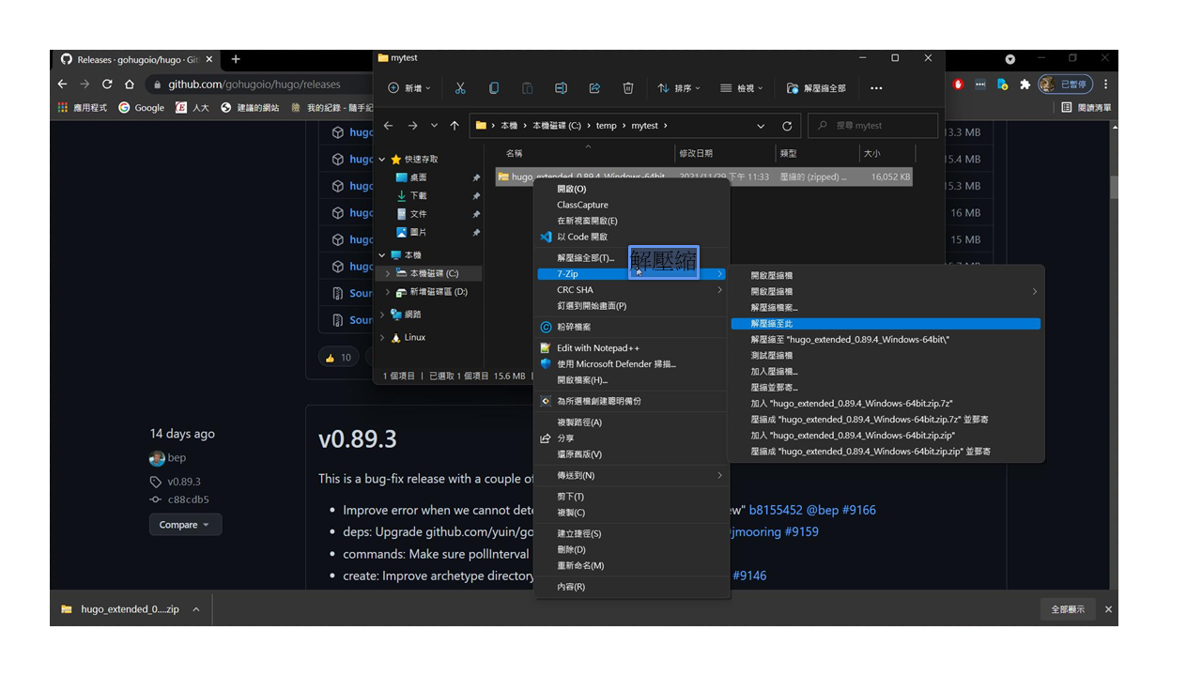Screen dimensions: 1202x676
Task: Open the 傳送到(N) submenu
Action: [632, 475]
